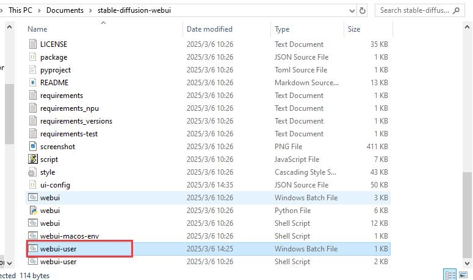Image resolution: width=473 pixels, height=280 pixels.
Task: Switch to large icons view in status bar
Action: 463,275
